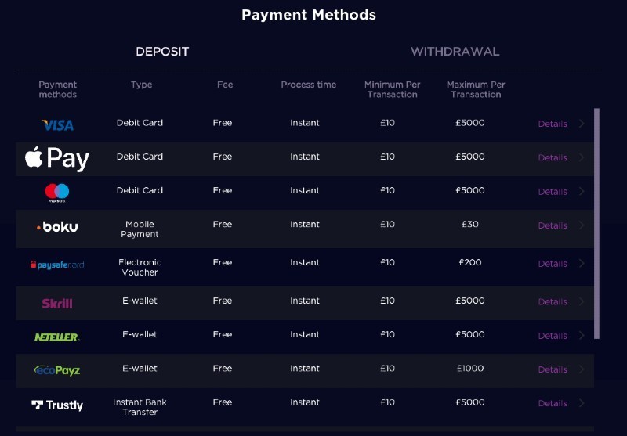The width and height of the screenshot is (627, 436).
Task: Expand the paysafecard row chevron
Action: (x=582, y=264)
